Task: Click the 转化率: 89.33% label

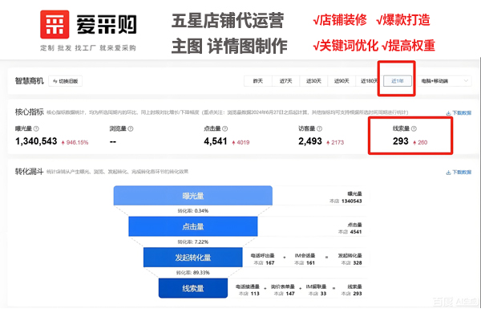Action: pos(193,273)
